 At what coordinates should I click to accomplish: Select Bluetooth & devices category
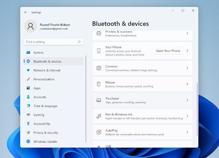coord(53,61)
